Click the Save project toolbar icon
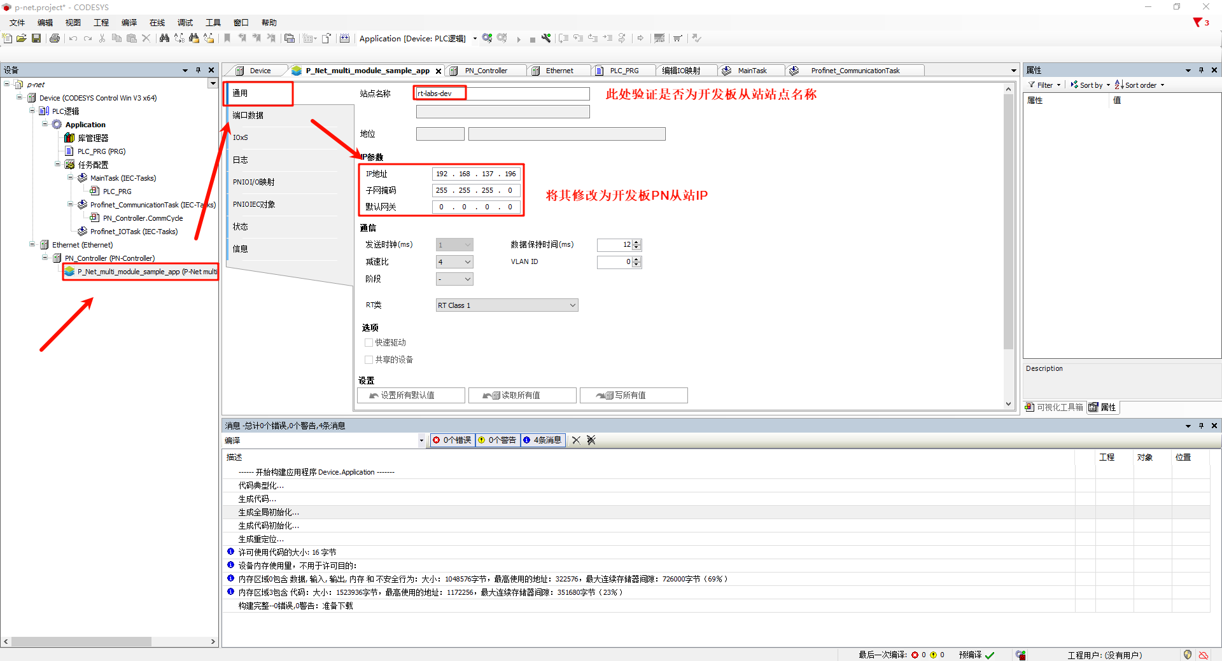The height and width of the screenshot is (661, 1222). [36, 39]
